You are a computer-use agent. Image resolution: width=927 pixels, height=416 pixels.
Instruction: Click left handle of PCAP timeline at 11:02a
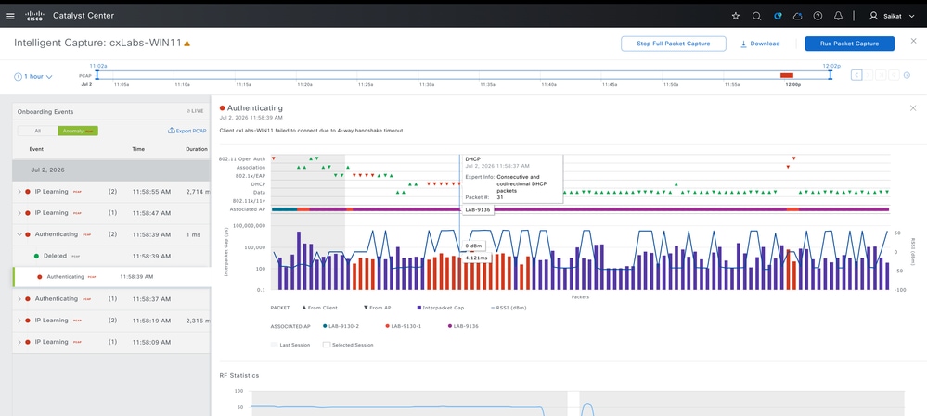97,75
